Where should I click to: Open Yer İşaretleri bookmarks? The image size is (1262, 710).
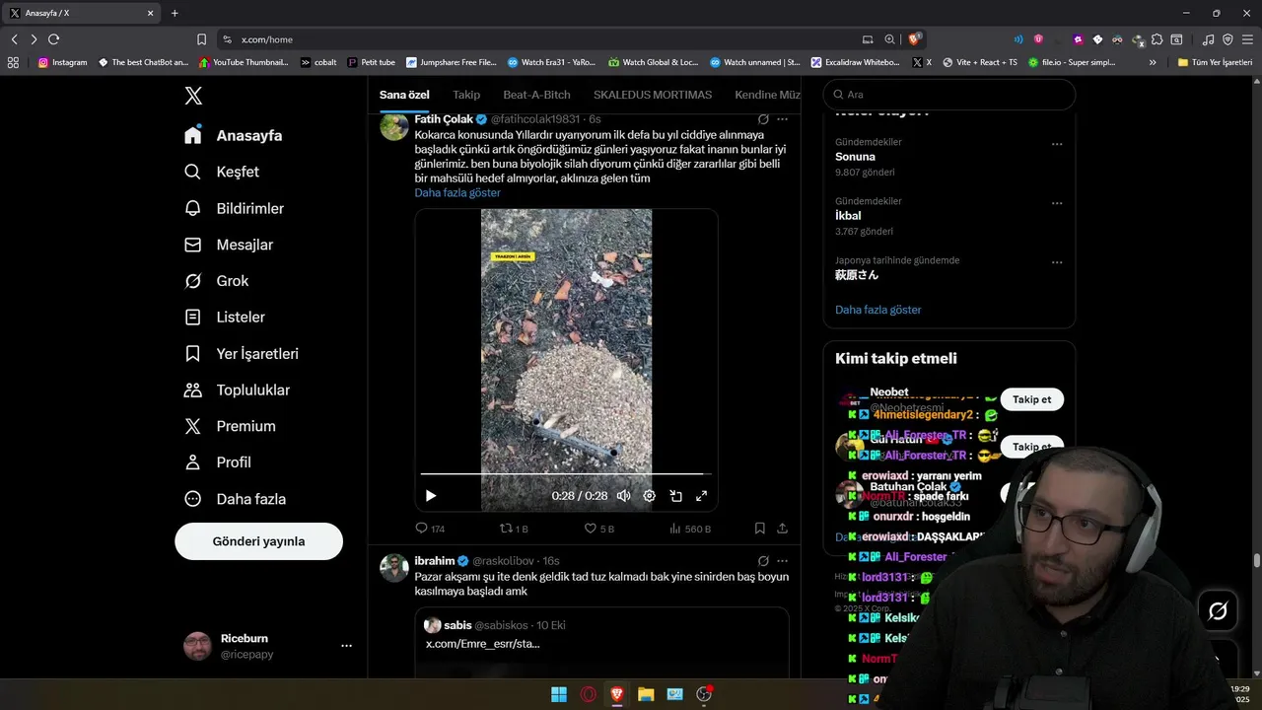pos(242,354)
